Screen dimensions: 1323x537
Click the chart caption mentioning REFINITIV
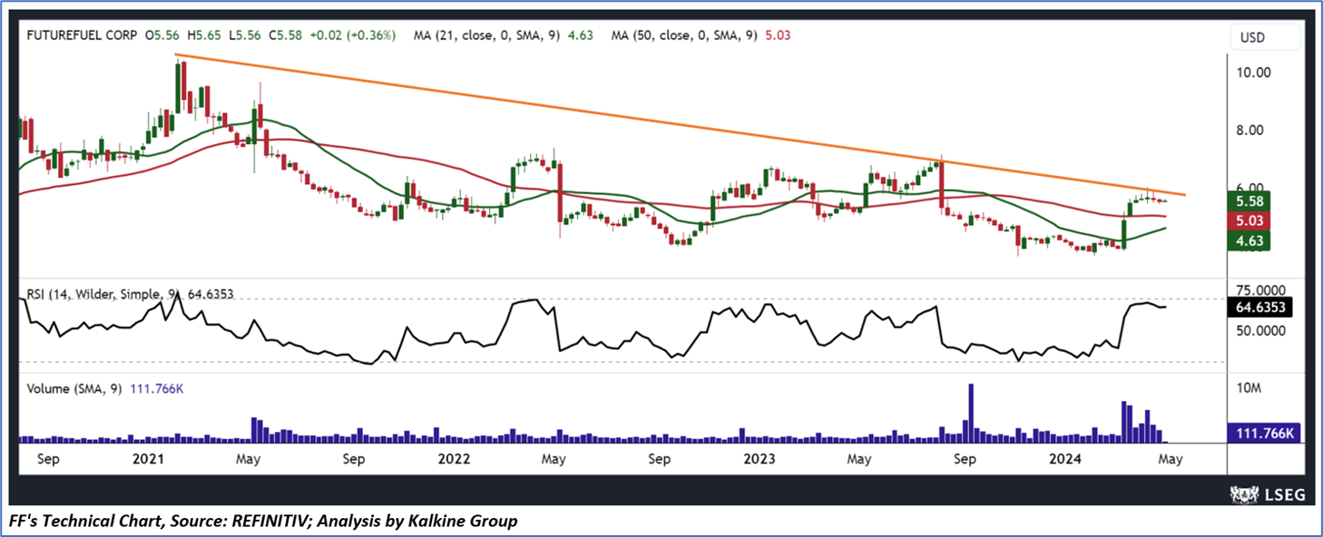pos(263,522)
